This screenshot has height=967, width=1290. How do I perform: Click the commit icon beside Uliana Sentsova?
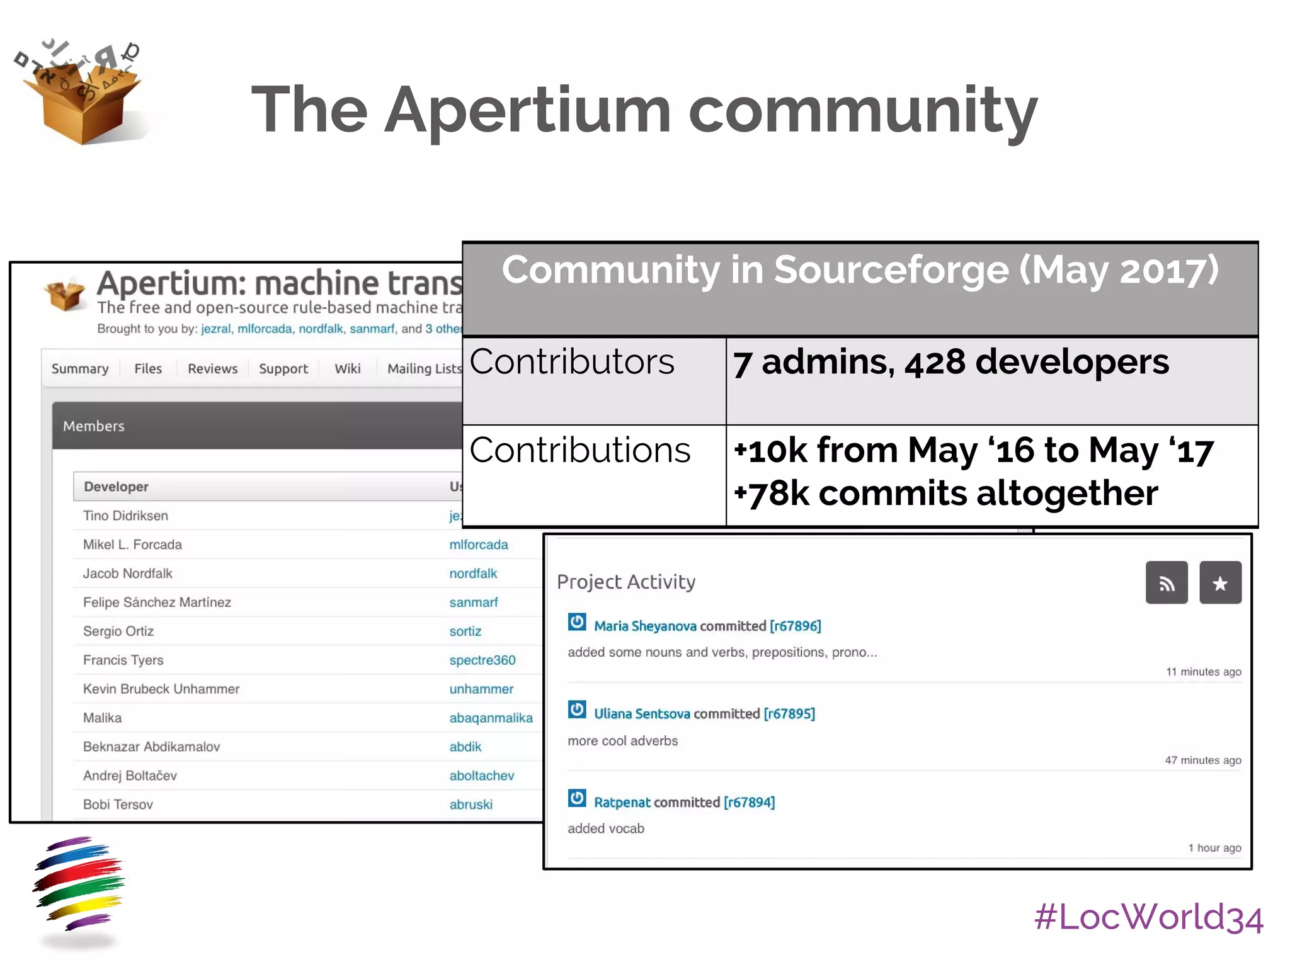[577, 710]
